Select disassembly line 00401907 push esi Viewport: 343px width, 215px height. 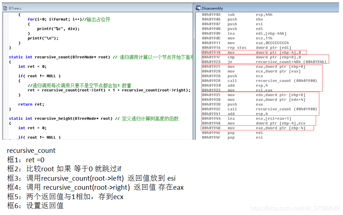click(233, 24)
